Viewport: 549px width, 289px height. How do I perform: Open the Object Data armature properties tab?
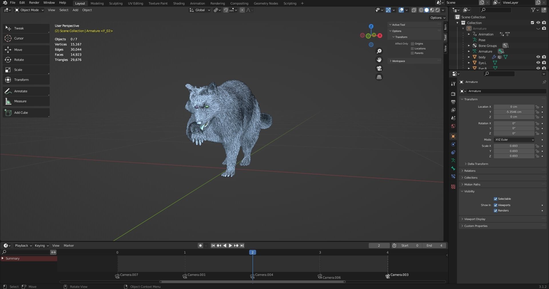point(453,160)
